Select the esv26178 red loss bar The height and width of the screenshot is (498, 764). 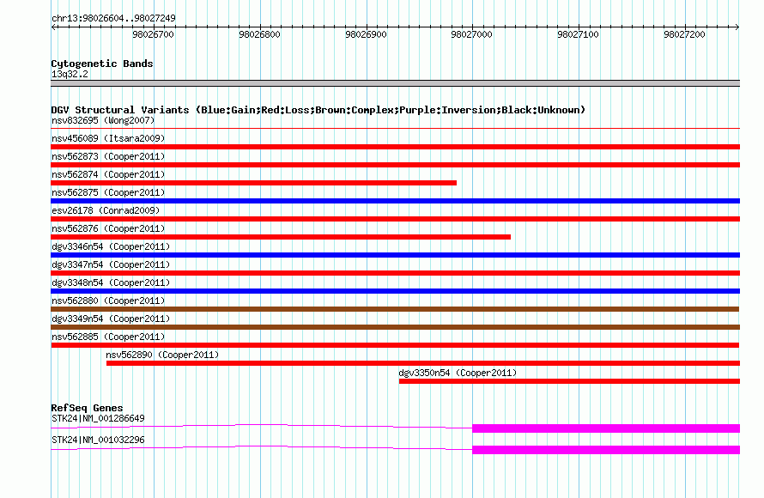coord(395,219)
